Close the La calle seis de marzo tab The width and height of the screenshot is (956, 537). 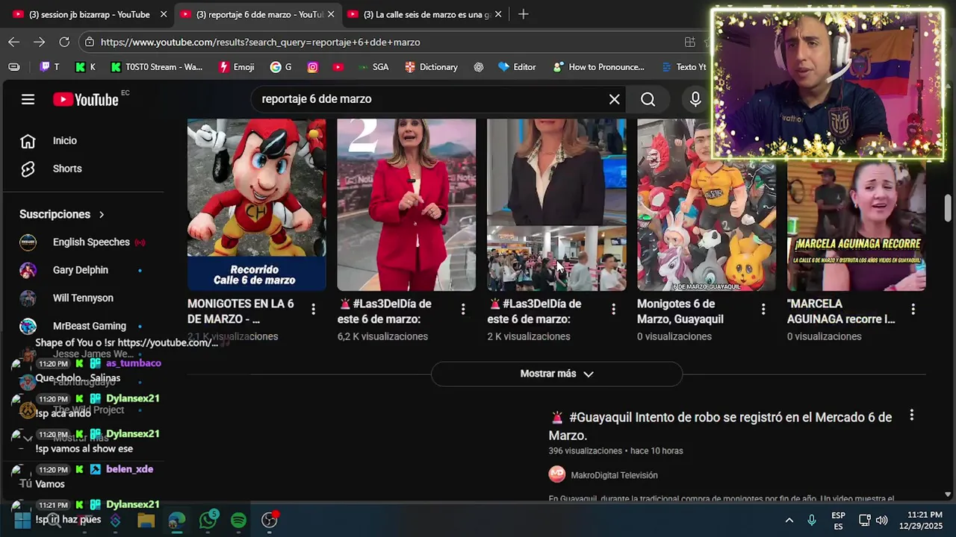pyautogui.click(x=498, y=14)
